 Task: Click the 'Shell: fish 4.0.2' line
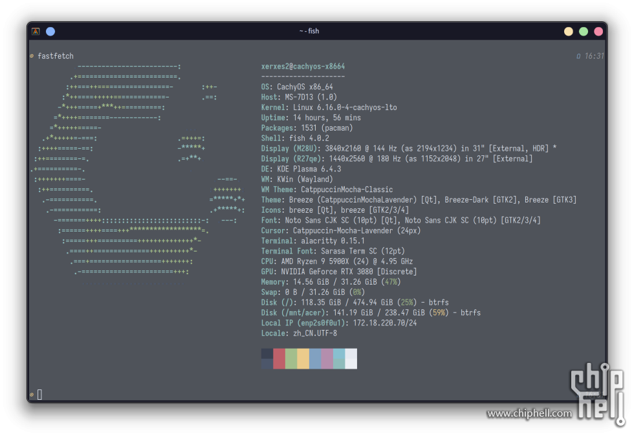pyautogui.click(x=295, y=138)
